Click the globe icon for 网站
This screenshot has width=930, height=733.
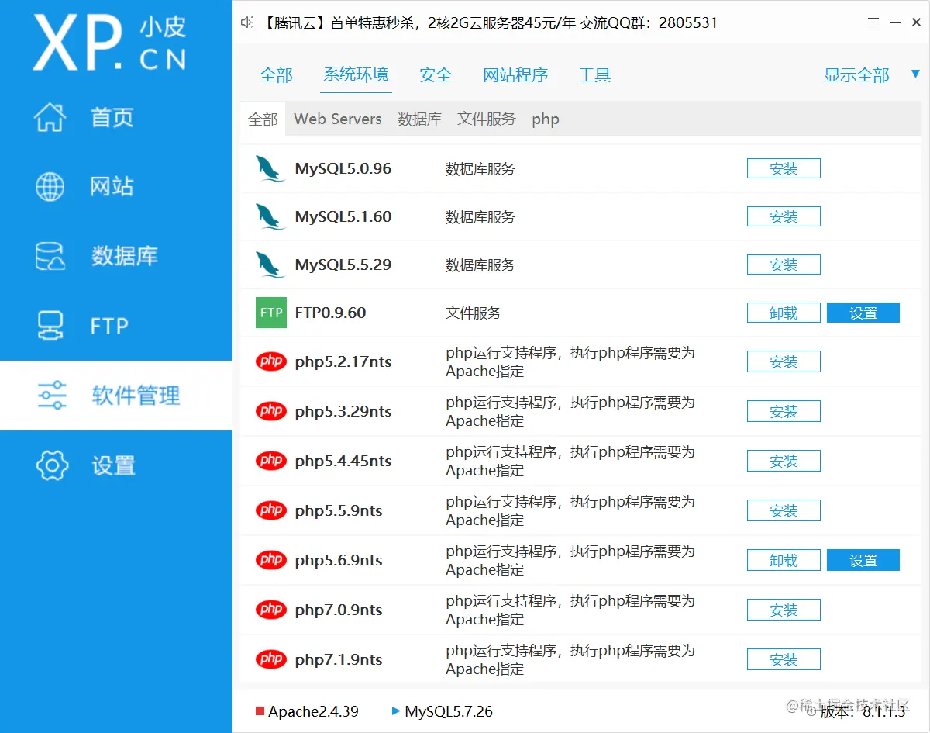50,186
